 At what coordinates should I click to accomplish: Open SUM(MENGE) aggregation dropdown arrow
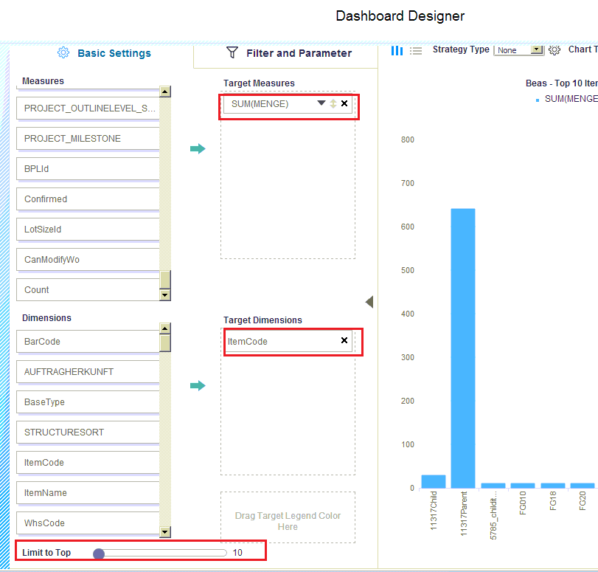[x=321, y=104]
